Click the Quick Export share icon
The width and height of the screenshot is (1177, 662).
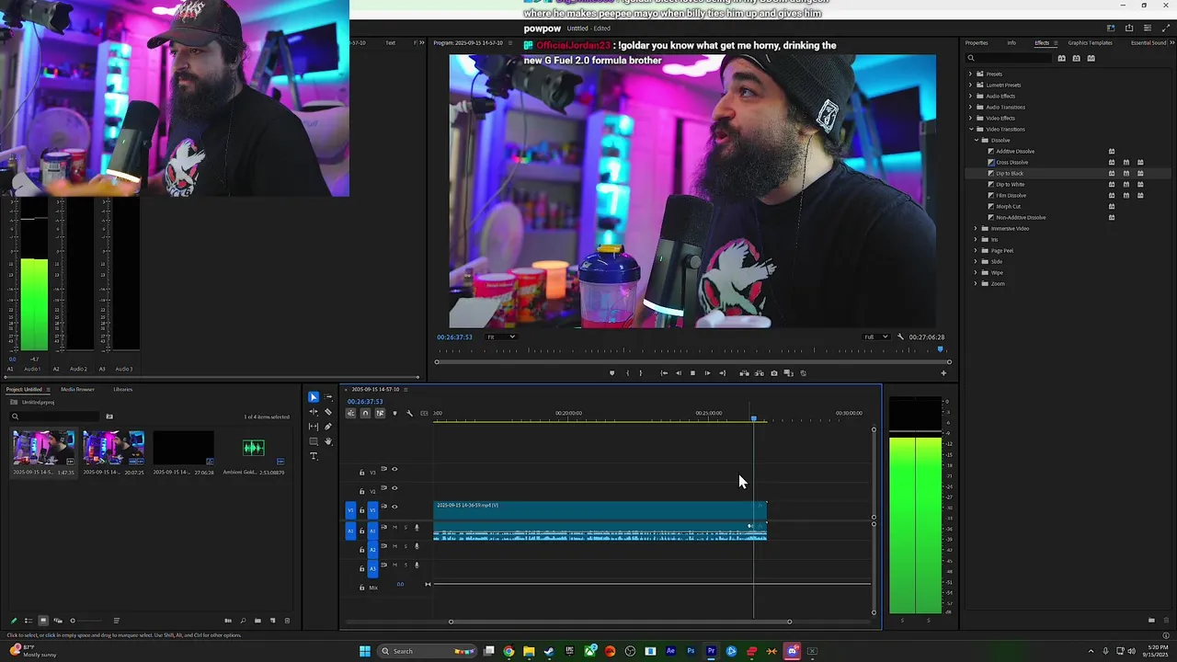tap(1129, 28)
